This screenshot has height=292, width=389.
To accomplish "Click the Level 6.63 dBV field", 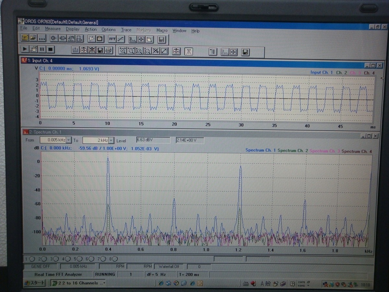I will click(153, 140).
